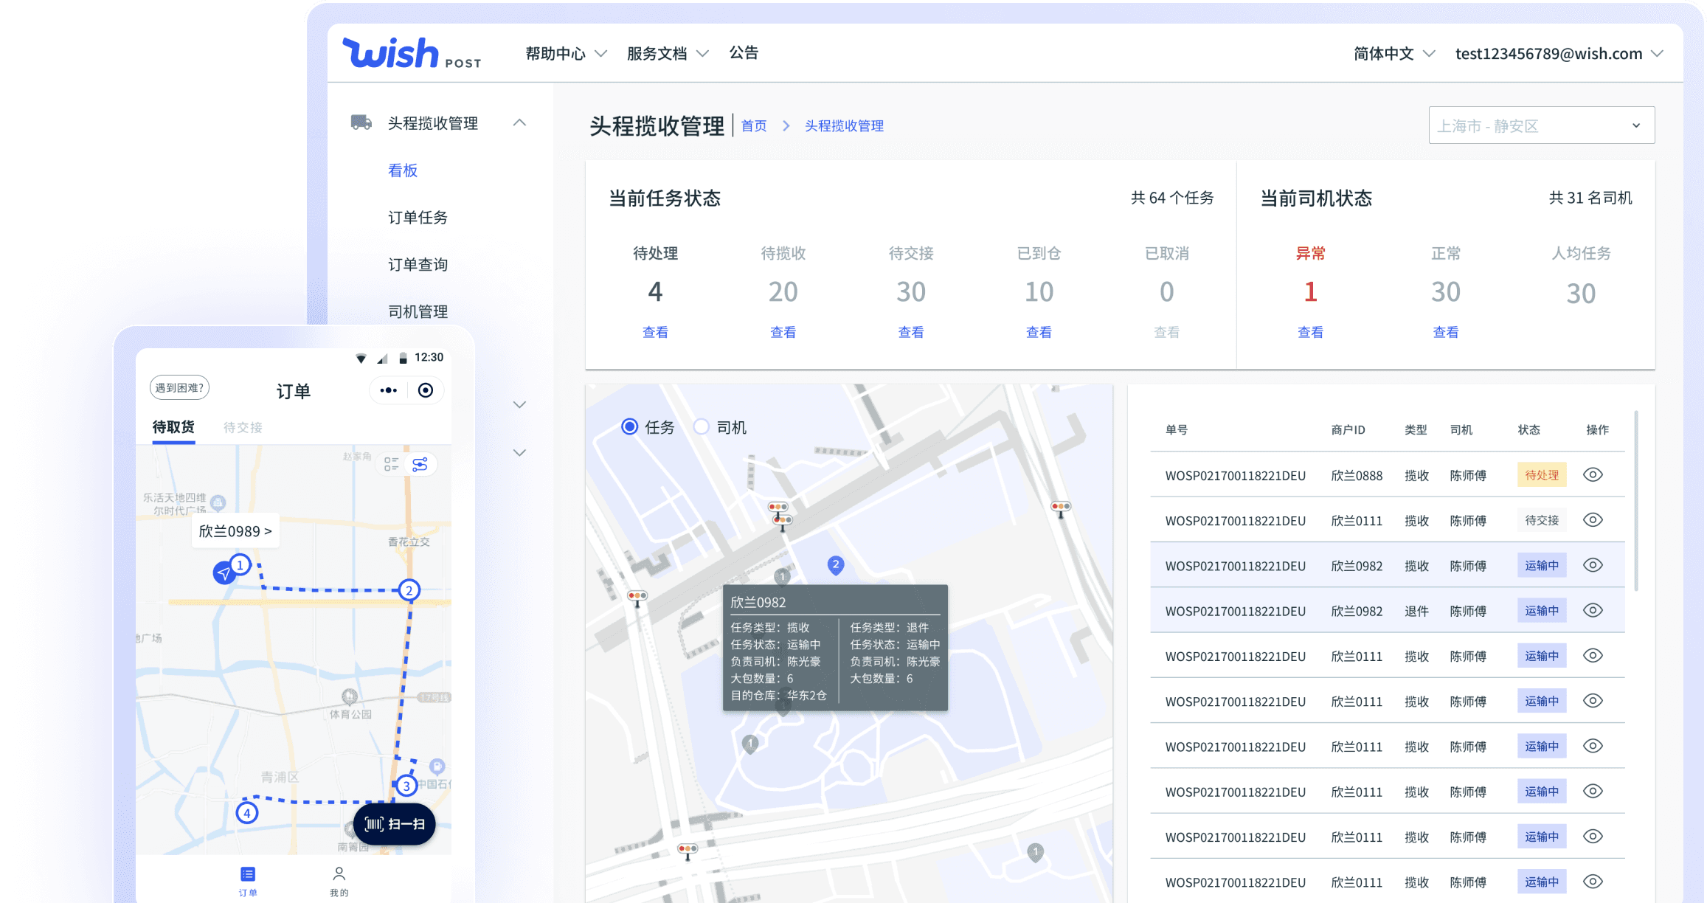The image size is (1707, 903).
Task: Tap the blue navigation arrow marker on phone map
Action: tap(224, 572)
